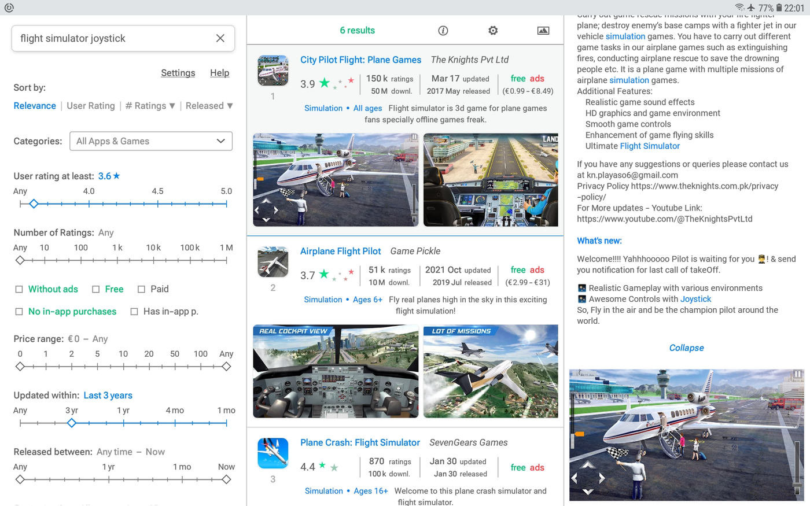810x506 pixels.
Task: Tap the Wi-Fi status icon
Action: point(739,8)
